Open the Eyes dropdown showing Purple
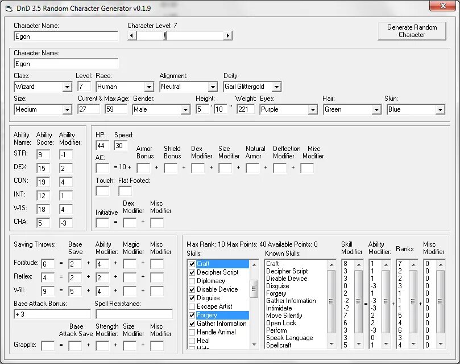This screenshot has width=460, height=364. 313,109
